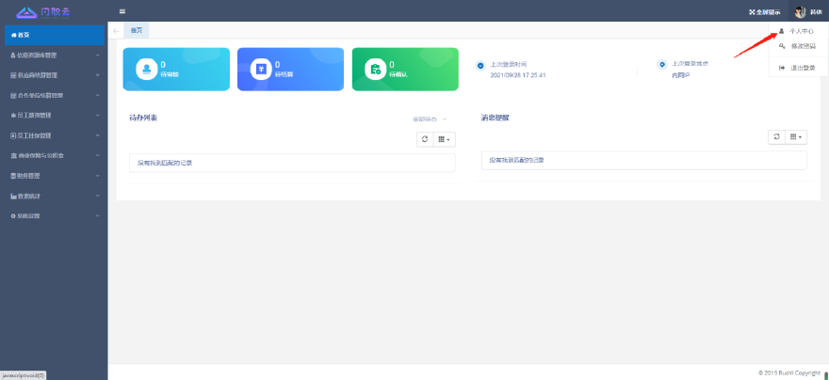Viewport: 829px width, 380px height.
Task: Open the 全部待办 filter dropdown
Action: point(430,119)
